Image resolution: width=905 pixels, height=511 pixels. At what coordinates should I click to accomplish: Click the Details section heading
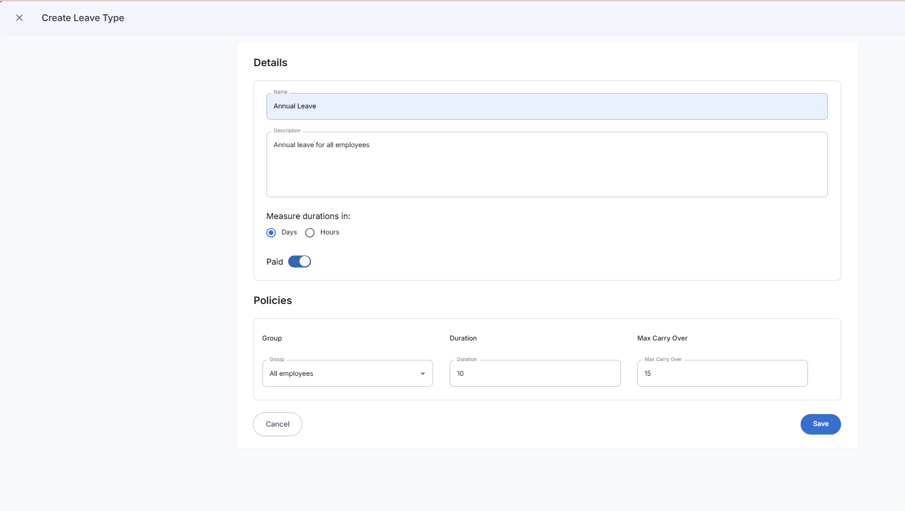(270, 63)
